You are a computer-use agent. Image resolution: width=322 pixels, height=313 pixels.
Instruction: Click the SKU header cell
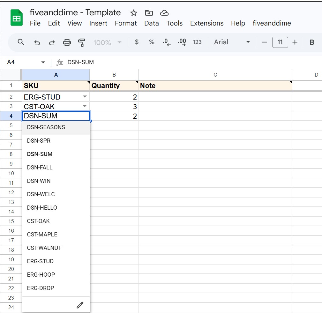coord(56,86)
